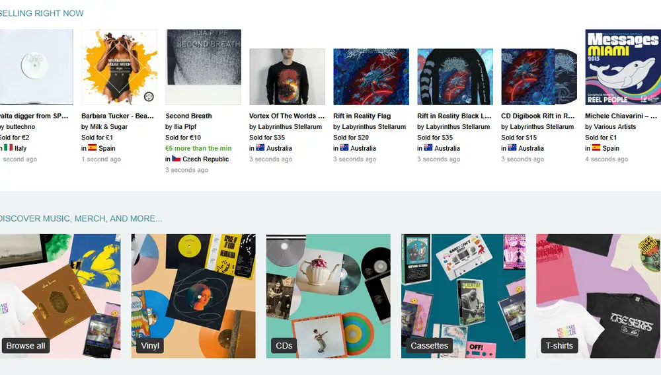Click the Rift in Reality Black longsleeve image
The width and height of the screenshot is (661, 375).
tap(455, 77)
